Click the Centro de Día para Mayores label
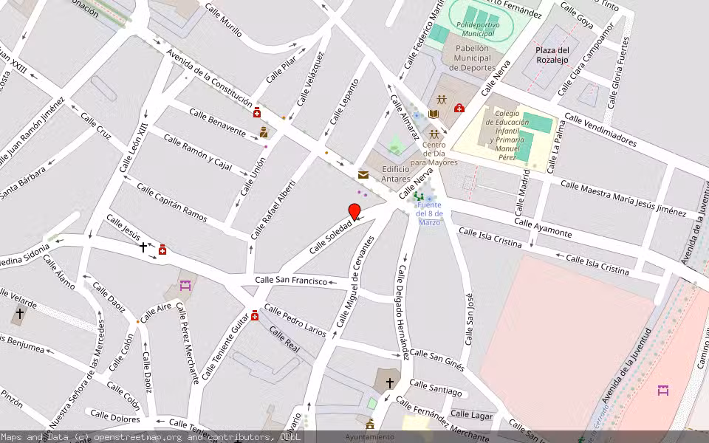The height and width of the screenshot is (443, 709). (x=434, y=154)
